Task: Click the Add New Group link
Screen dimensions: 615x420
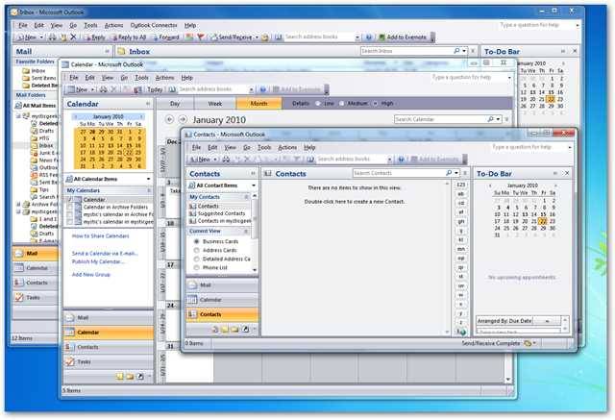Action: click(91, 275)
